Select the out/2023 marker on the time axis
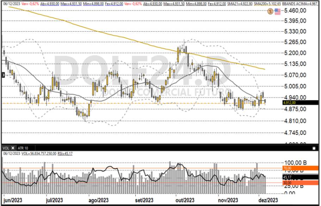 point(184,200)
